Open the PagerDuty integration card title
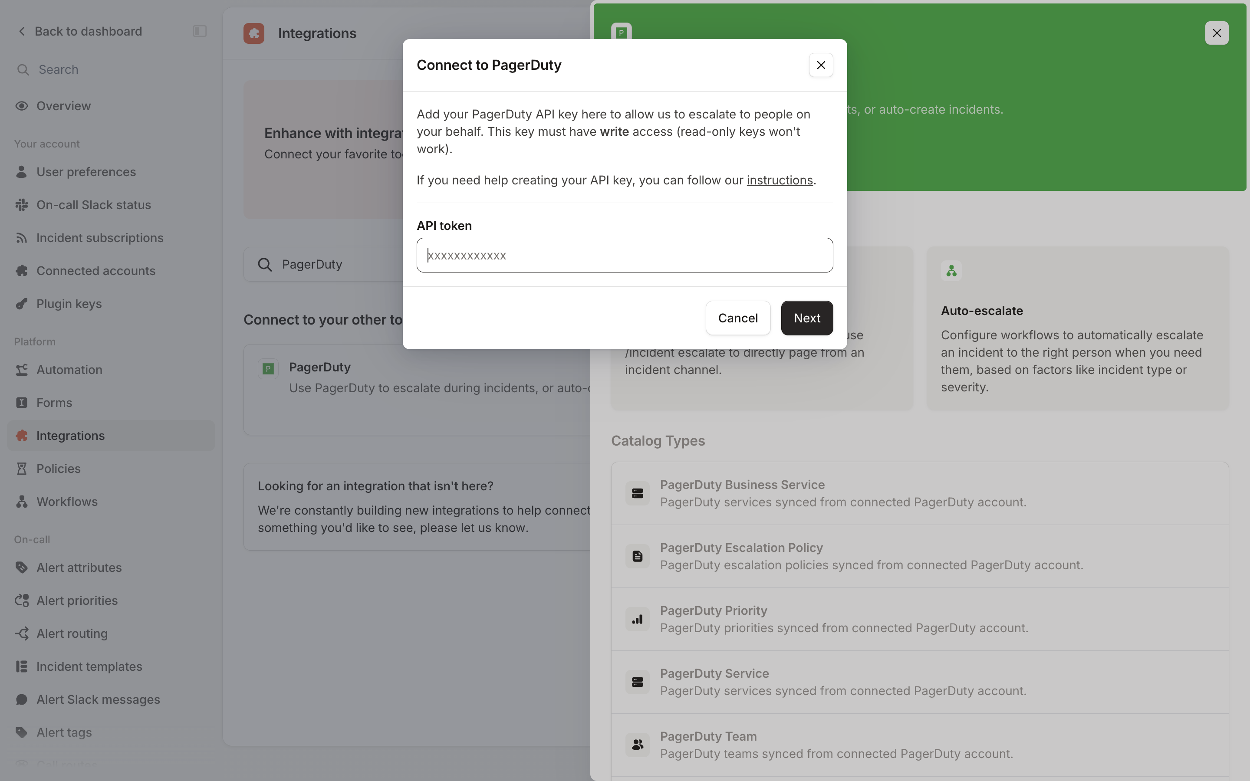This screenshot has height=781, width=1250. tap(320, 367)
